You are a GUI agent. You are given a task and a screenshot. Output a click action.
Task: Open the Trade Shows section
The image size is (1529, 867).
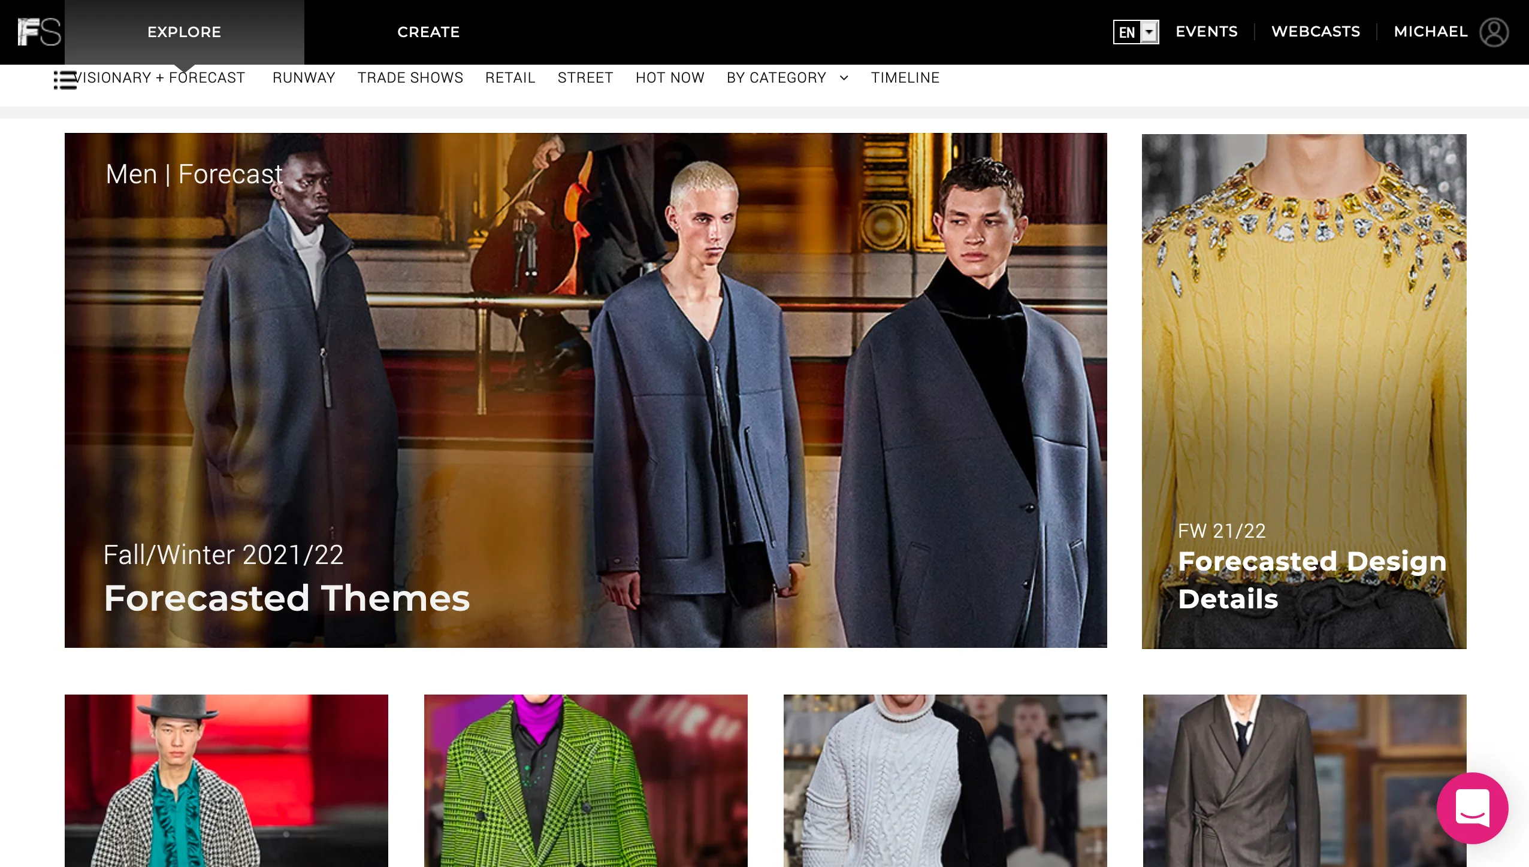click(410, 78)
